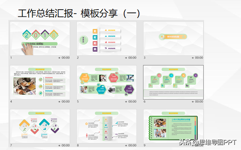
Task: Click transition star icon under slide 3
Action: 193,58
